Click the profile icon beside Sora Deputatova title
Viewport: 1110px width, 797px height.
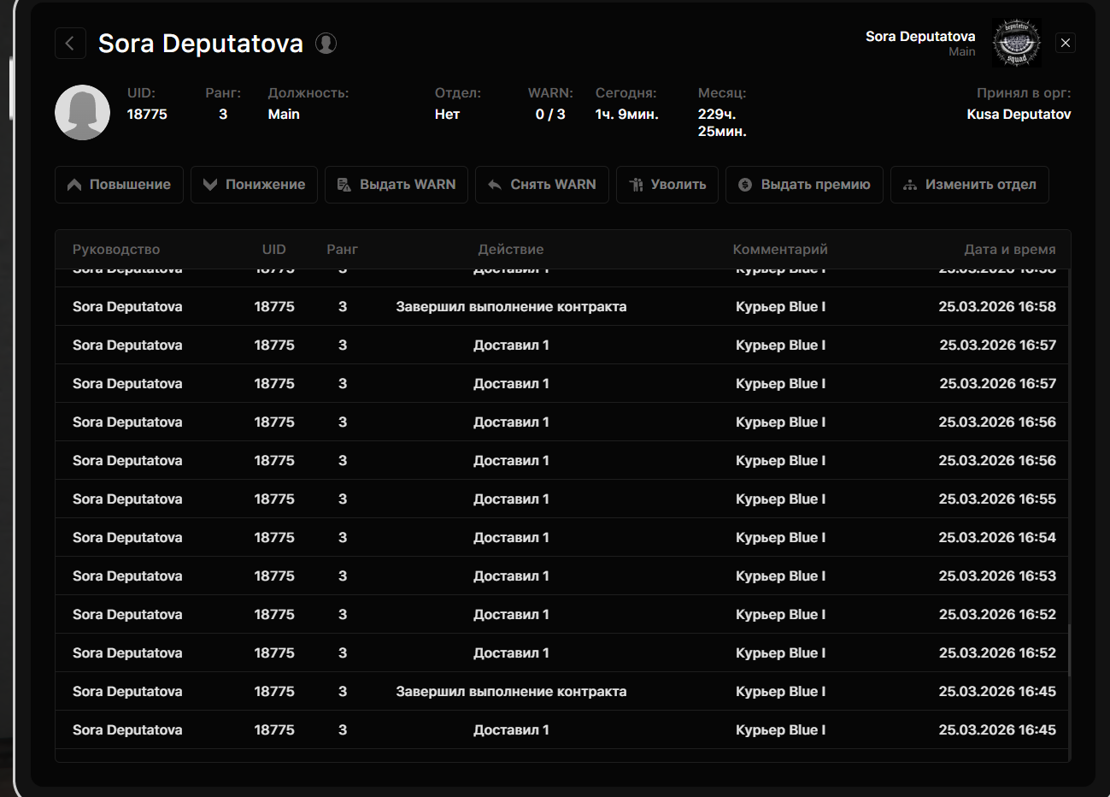coord(326,43)
